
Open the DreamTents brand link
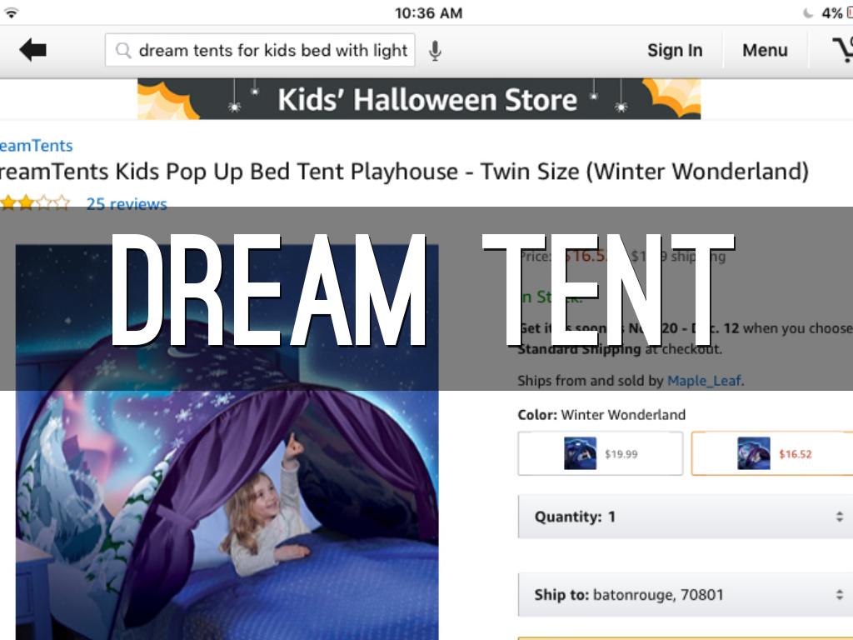pos(37,145)
